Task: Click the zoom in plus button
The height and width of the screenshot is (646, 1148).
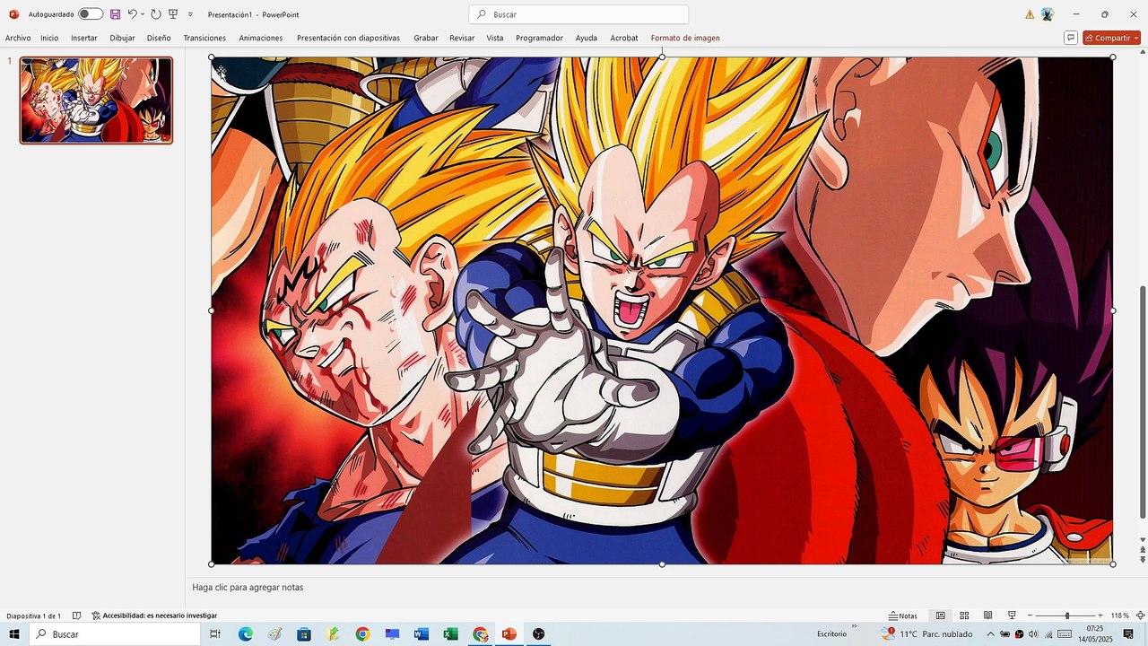Action: point(1100,615)
